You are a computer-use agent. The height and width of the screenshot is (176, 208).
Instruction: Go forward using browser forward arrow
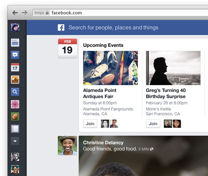tap(25, 13)
